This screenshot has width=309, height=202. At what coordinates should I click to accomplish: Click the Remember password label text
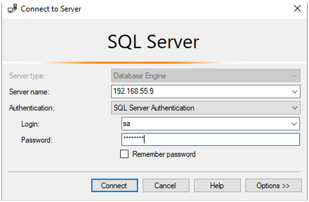click(164, 154)
